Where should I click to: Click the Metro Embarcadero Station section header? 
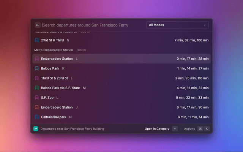coord(54,50)
